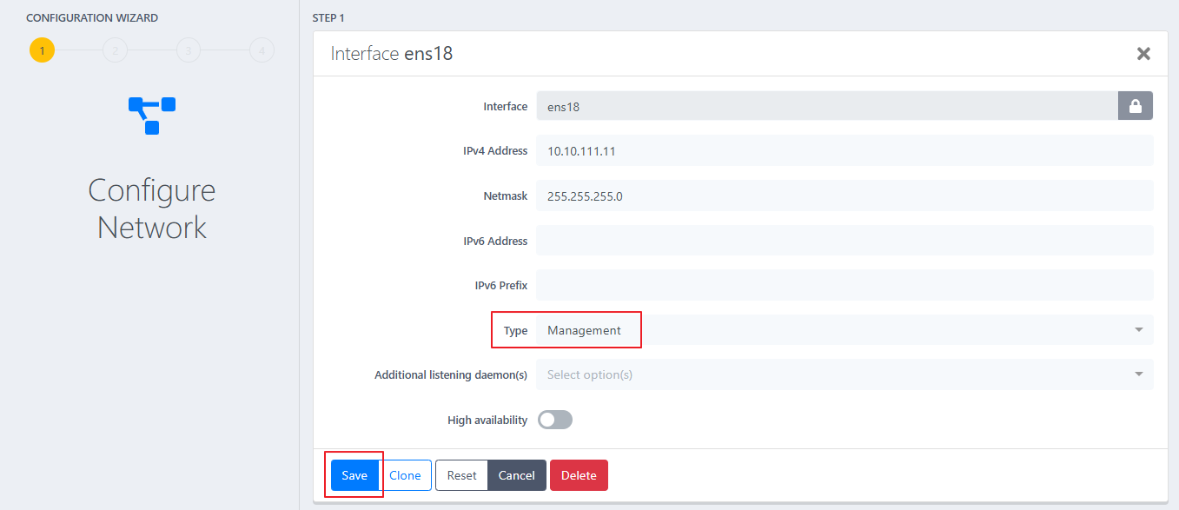Save the interface configuration

tap(354, 475)
